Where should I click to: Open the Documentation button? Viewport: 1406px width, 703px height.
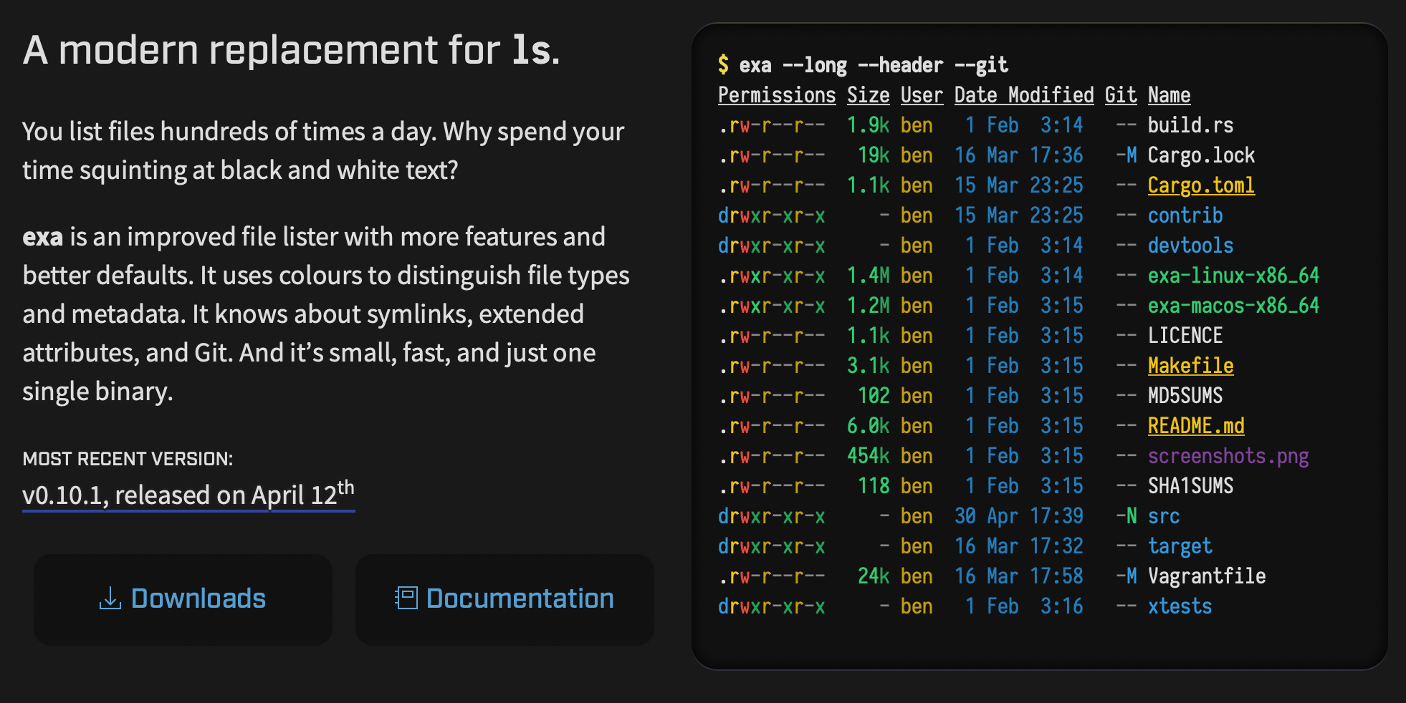pyautogui.click(x=504, y=599)
